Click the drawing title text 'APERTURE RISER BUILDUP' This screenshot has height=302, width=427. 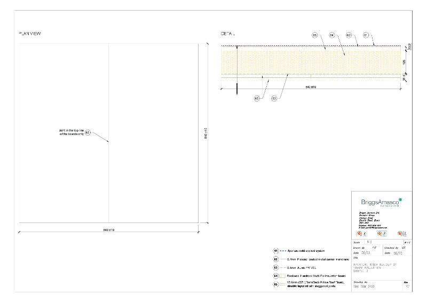point(375,265)
